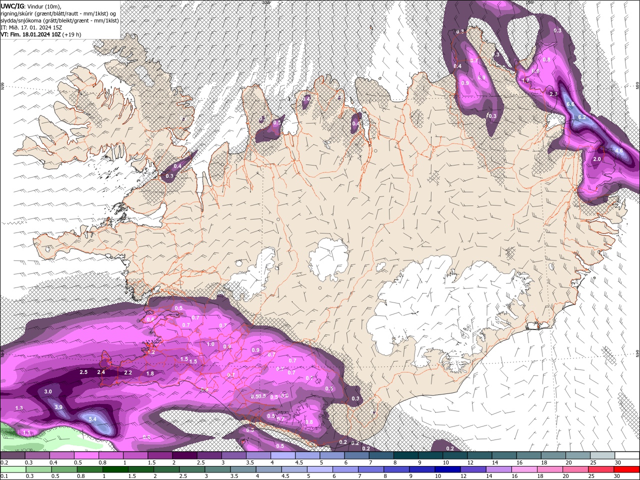Pick the darkest purple snow swatch above 2
This screenshot has height=480, width=640.
click(x=184, y=455)
